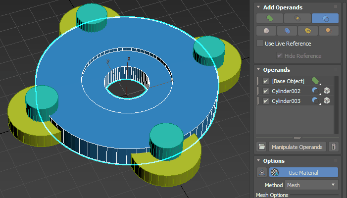This screenshot has height=198, width=347.
Task: Toggle the Use Material option button
Action: (303, 172)
